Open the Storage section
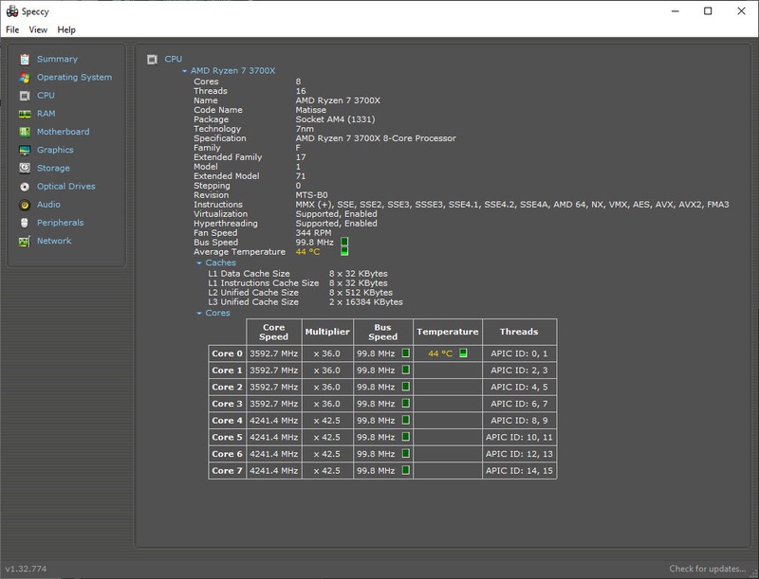This screenshot has height=579, width=759. coord(53,168)
